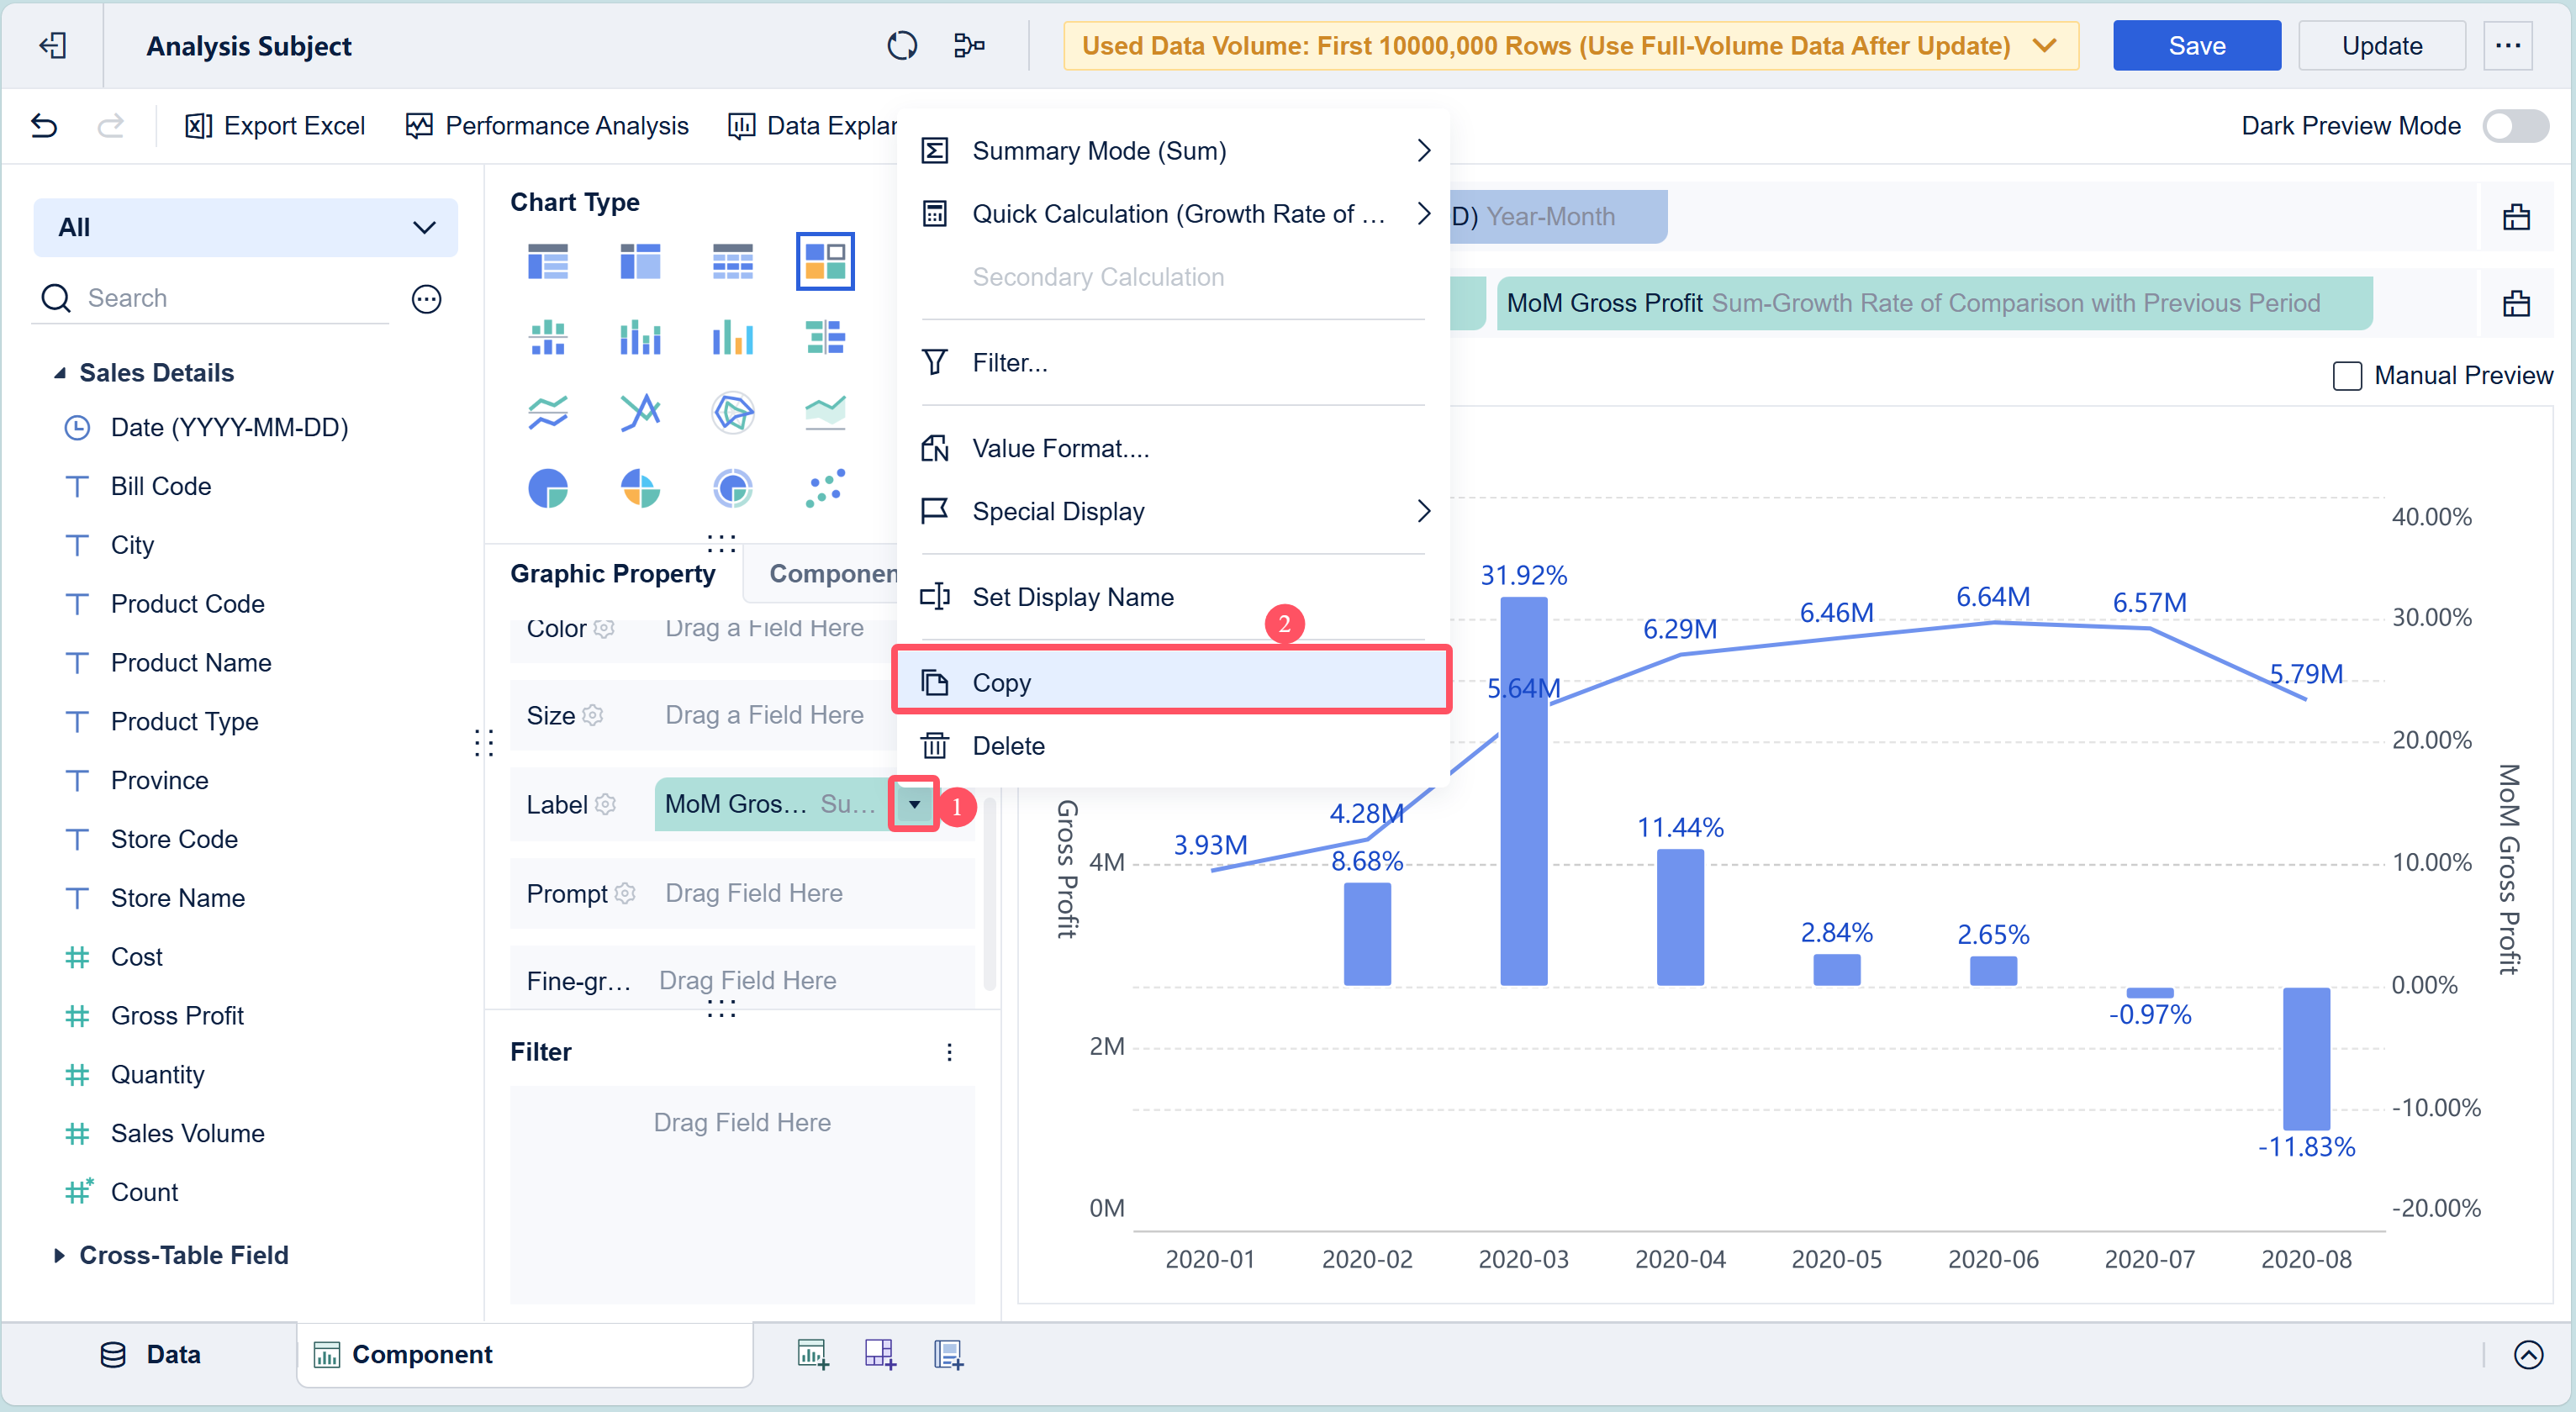2576x1412 pixels.
Task: Click the Update button
Action: tap(2381, 46)
